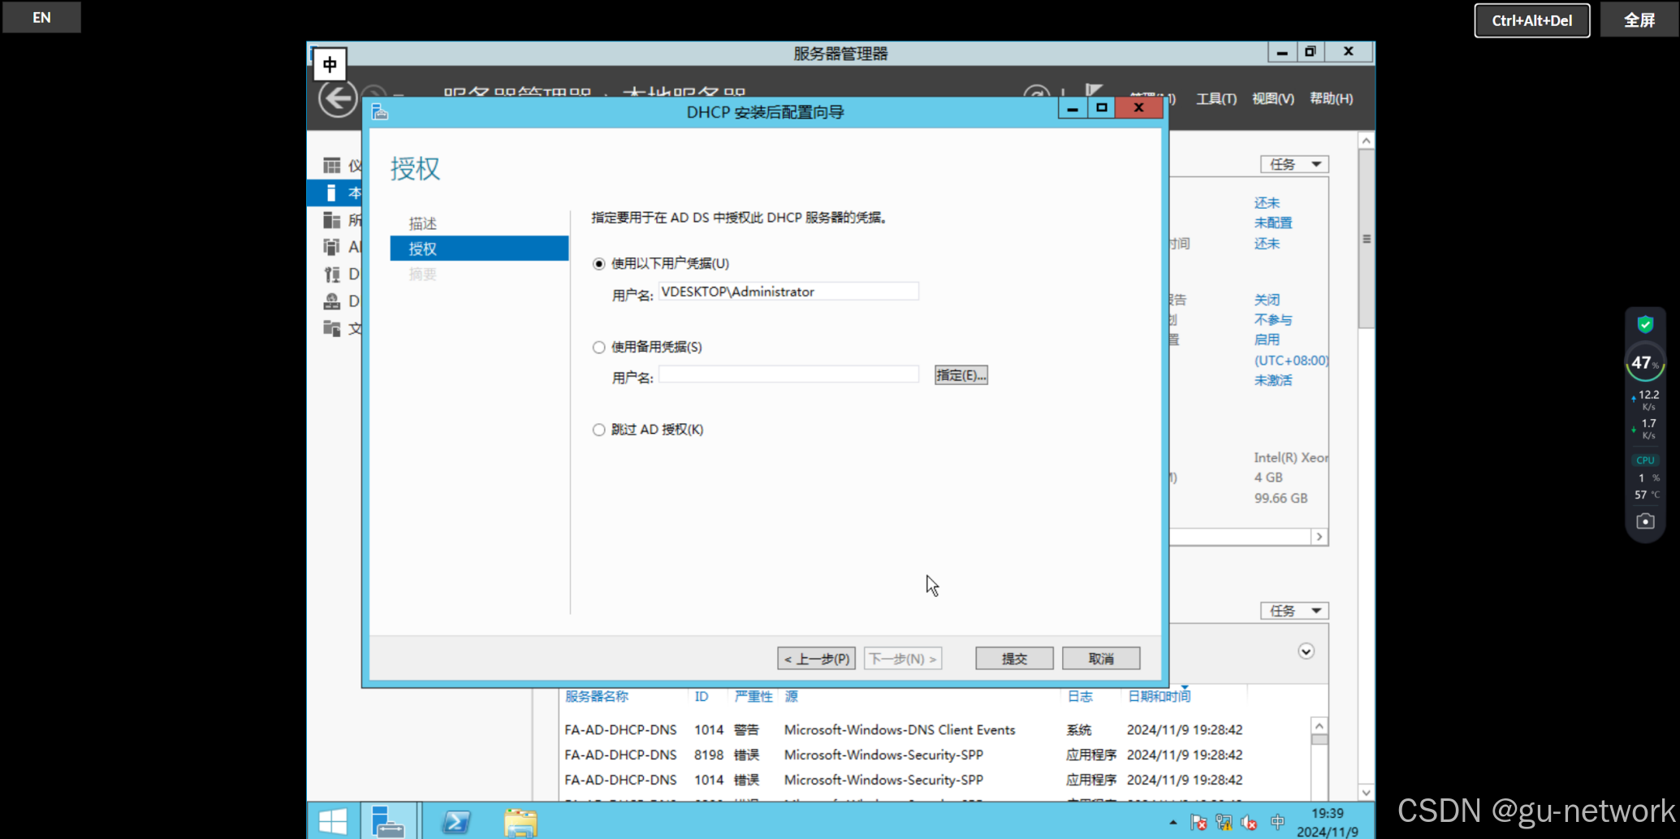Viewport: 1680px width, 839px height.
Task: Click the 未激活 activation link
Action: pyautogui.click(x=1273, y=380)
